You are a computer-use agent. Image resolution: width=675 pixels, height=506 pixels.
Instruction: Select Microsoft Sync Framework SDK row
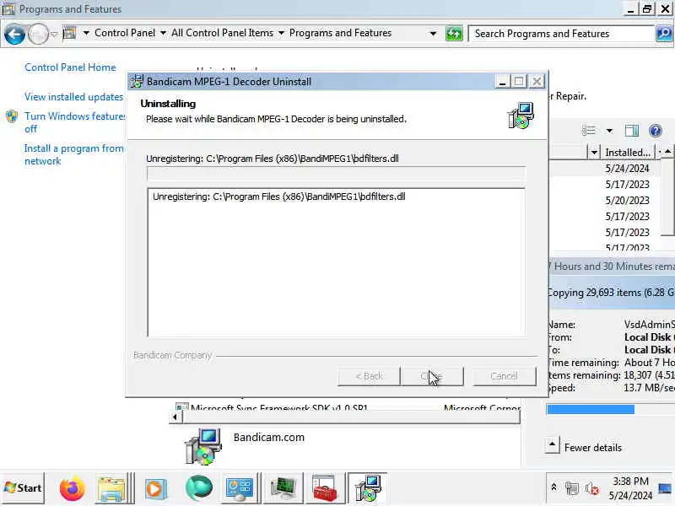click(344, 406)
